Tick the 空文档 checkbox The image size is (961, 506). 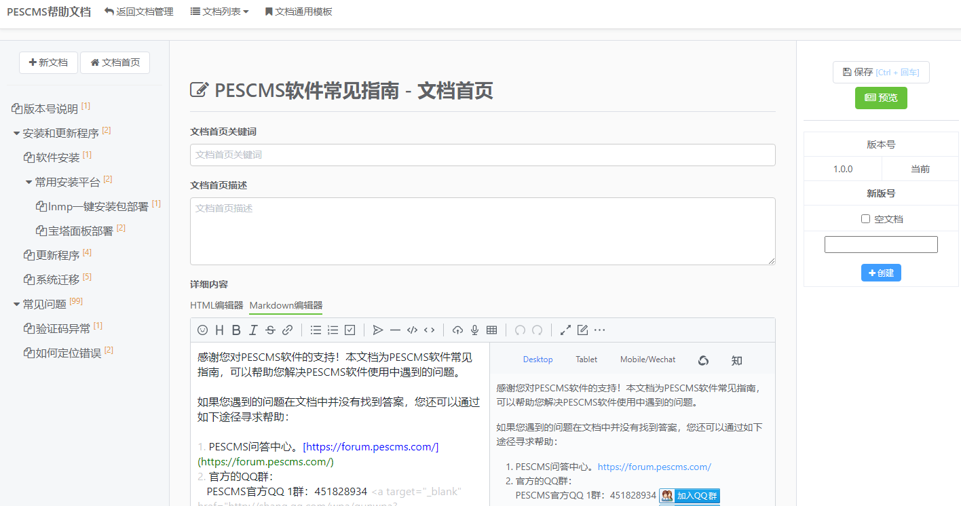coord(865,219)
